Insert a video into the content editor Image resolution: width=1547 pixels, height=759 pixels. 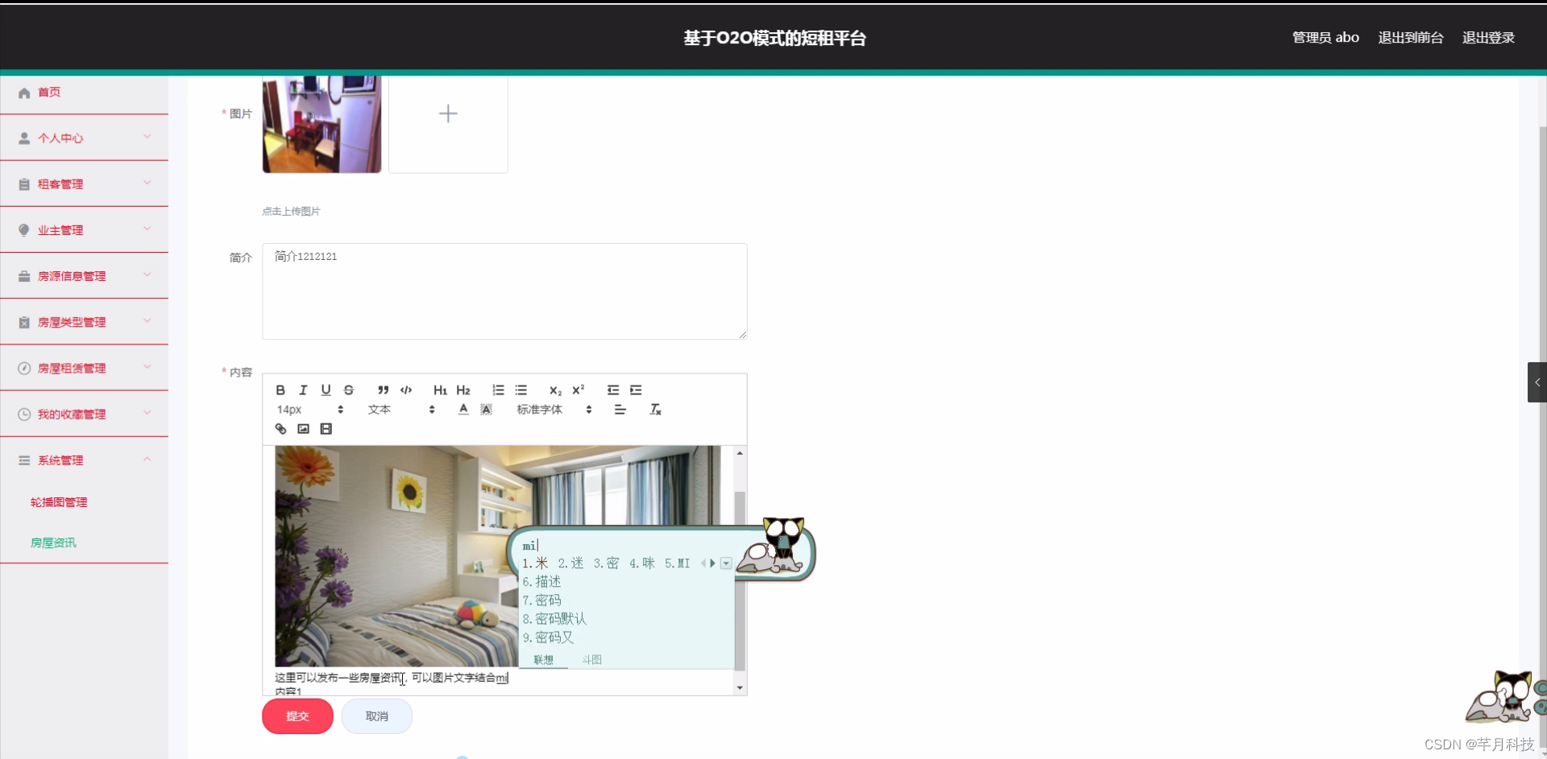326,428
